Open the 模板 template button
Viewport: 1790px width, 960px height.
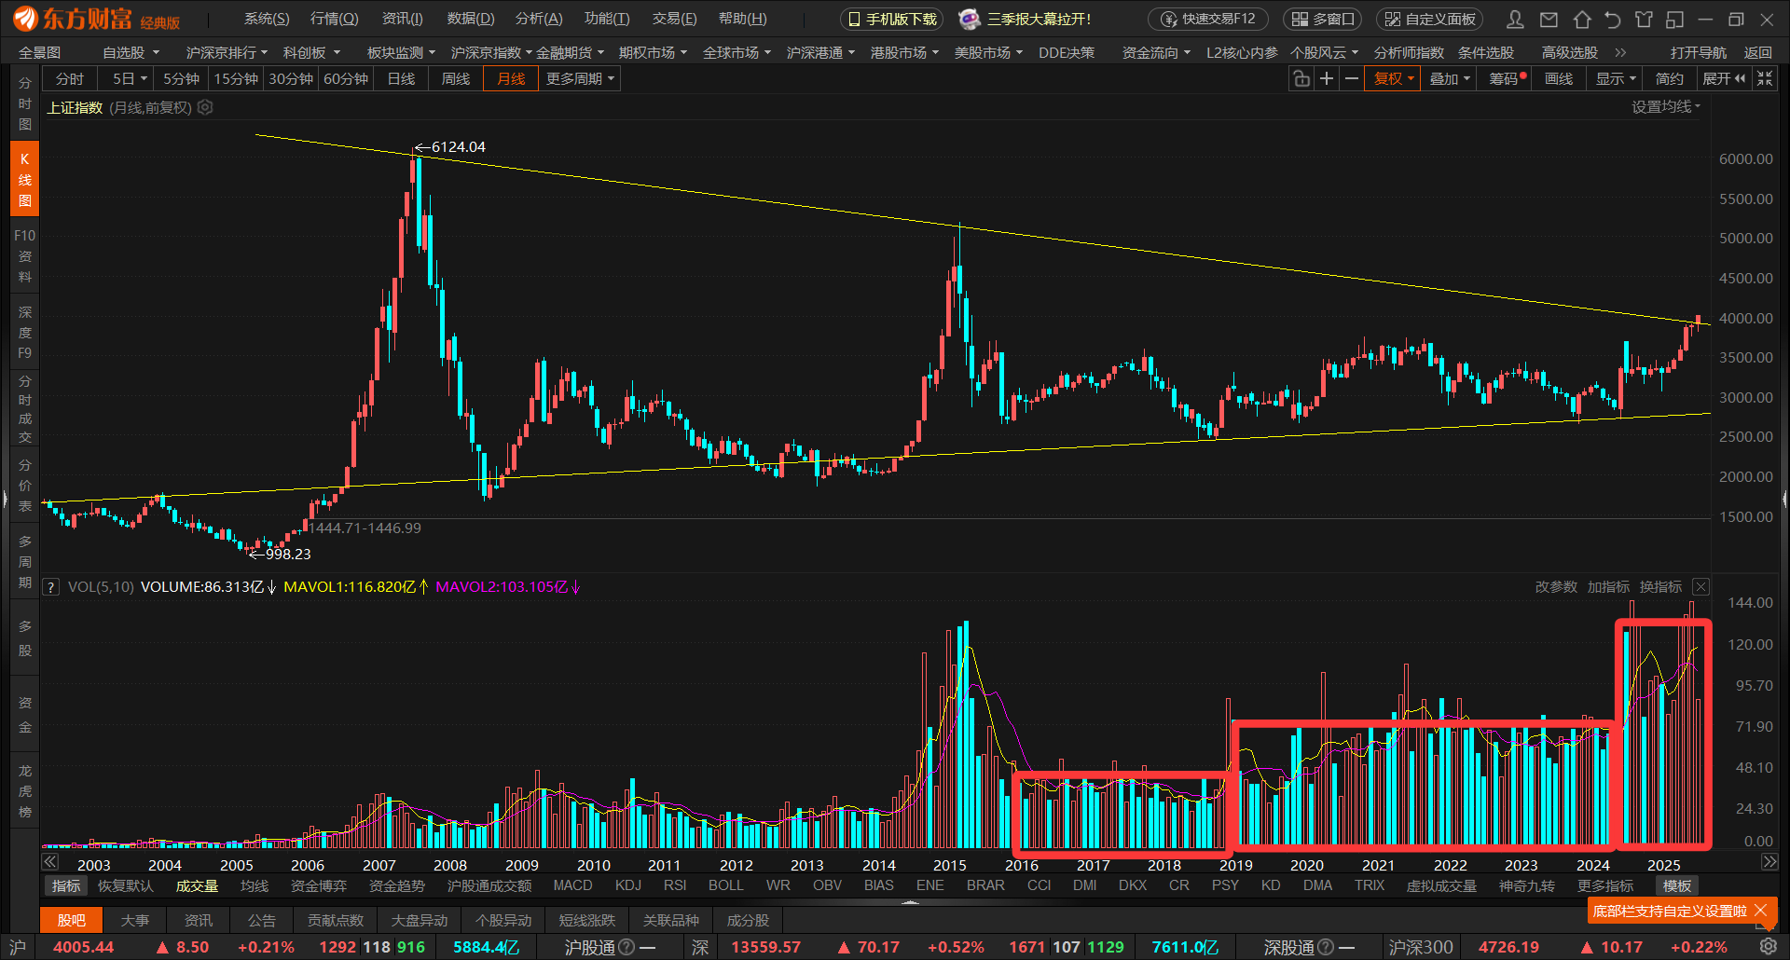tap(1676, 885)
